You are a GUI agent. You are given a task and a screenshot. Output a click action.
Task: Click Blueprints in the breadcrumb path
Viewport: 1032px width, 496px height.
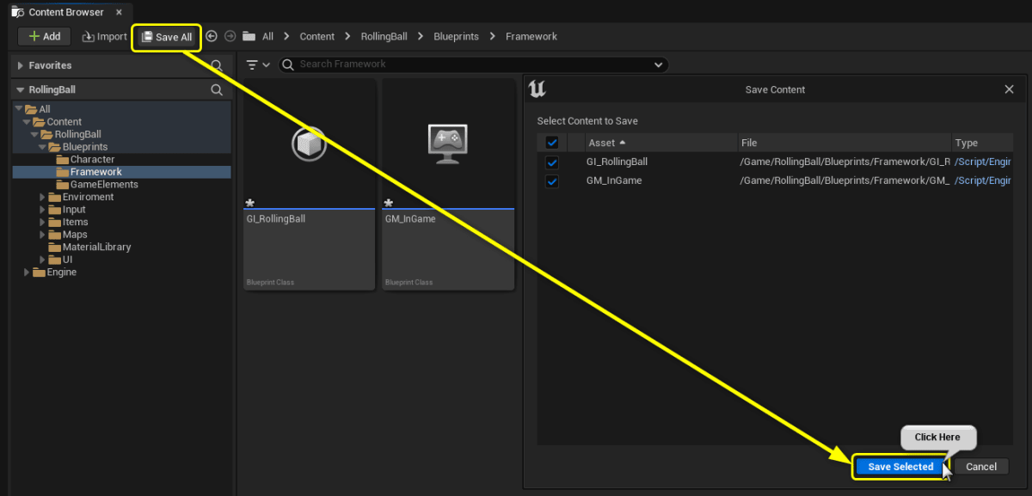click(456, 37)
